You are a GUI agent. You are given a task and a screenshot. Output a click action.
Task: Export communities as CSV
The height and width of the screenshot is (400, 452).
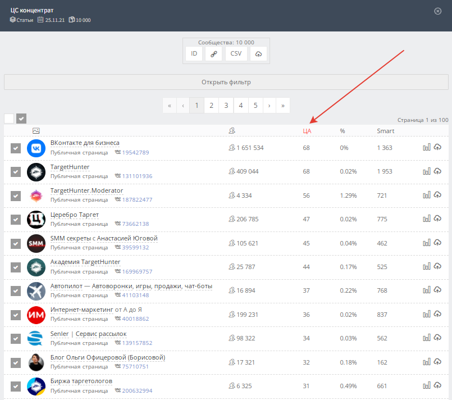click(236, 53)
